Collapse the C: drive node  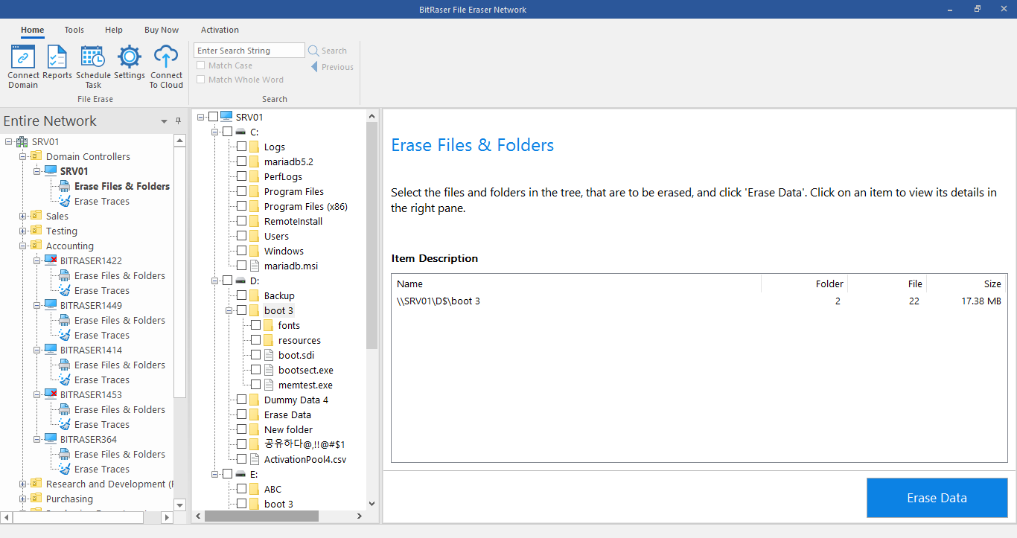click(215, 132)
